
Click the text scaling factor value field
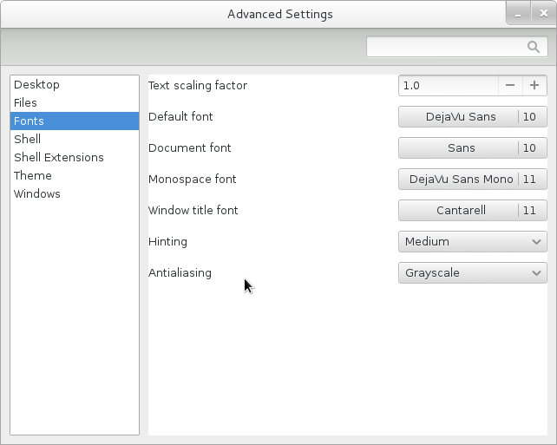449,85
